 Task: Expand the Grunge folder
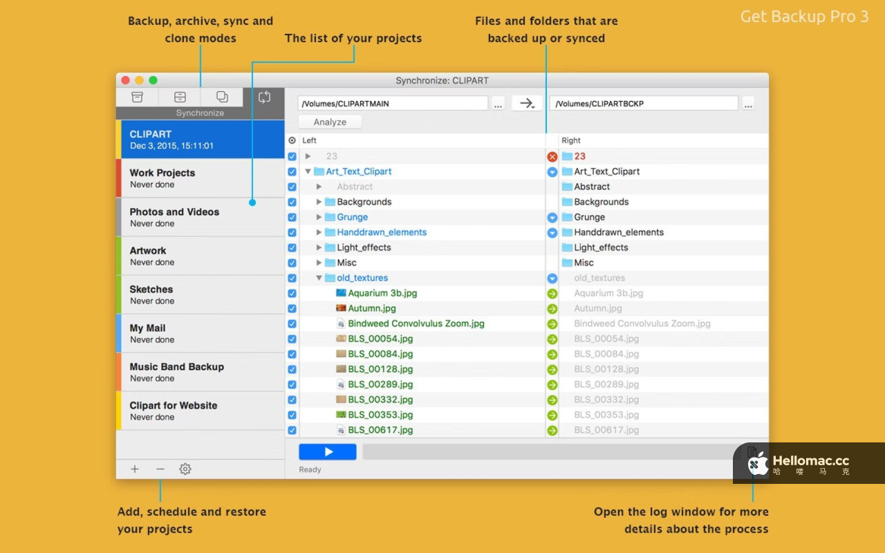pyautogui.click(x=319, y=217)
